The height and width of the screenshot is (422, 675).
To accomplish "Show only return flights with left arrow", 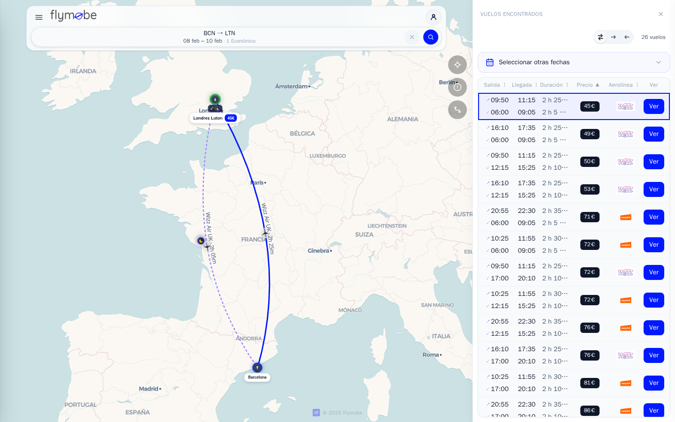I will 627,37.
